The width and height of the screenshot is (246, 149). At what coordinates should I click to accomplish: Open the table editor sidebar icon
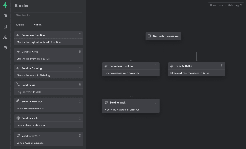coord(5,16)
